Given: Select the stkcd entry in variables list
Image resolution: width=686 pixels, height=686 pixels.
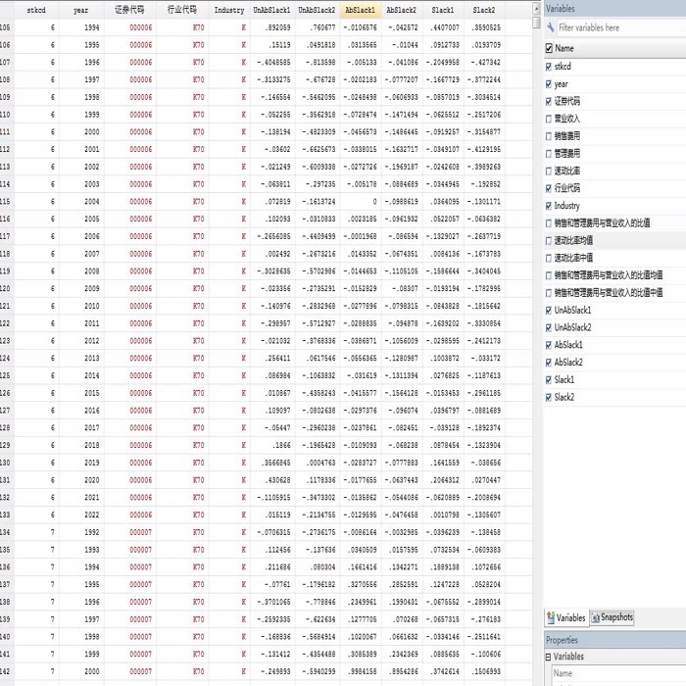Looking at the screenshot, I should [x=563, y=67].
